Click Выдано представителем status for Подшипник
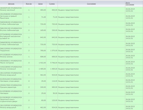The width and height of the screenshot is (143, 110). pyautogui.click(x=69, y=51)
